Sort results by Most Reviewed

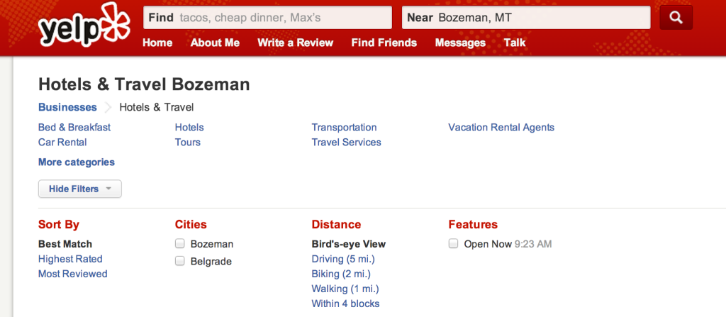[x=73, y=274]
